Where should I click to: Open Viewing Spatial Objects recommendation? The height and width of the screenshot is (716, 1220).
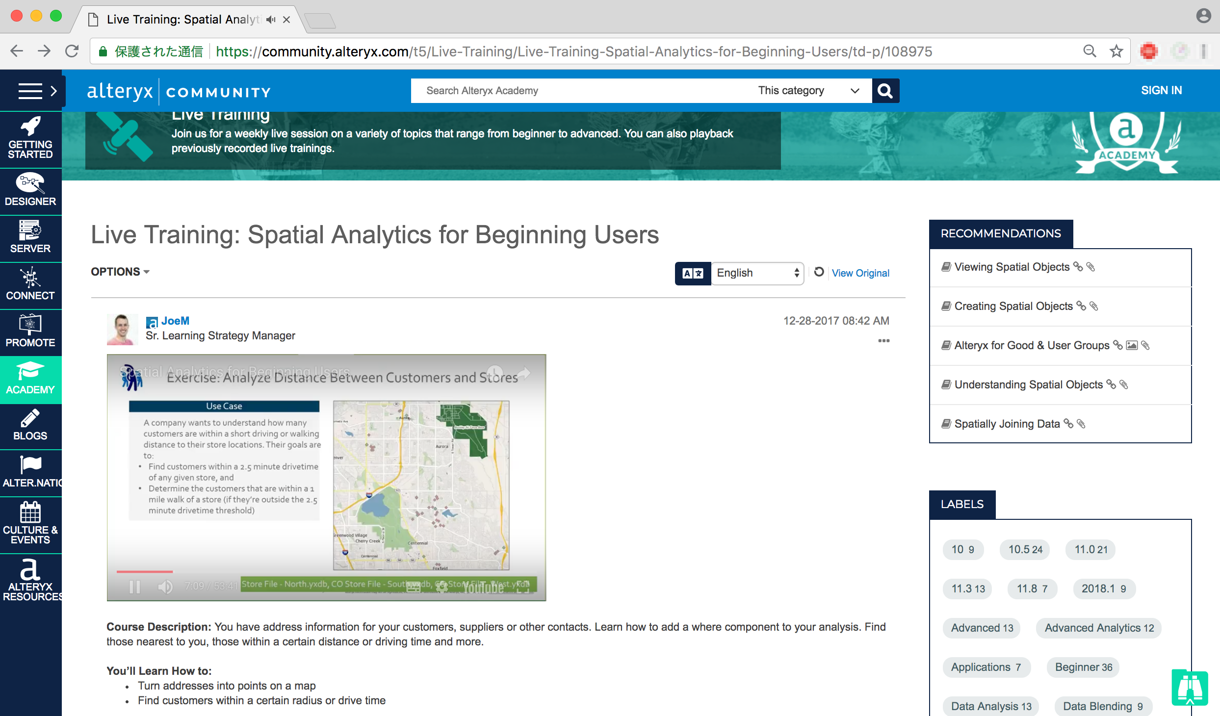1012,267
